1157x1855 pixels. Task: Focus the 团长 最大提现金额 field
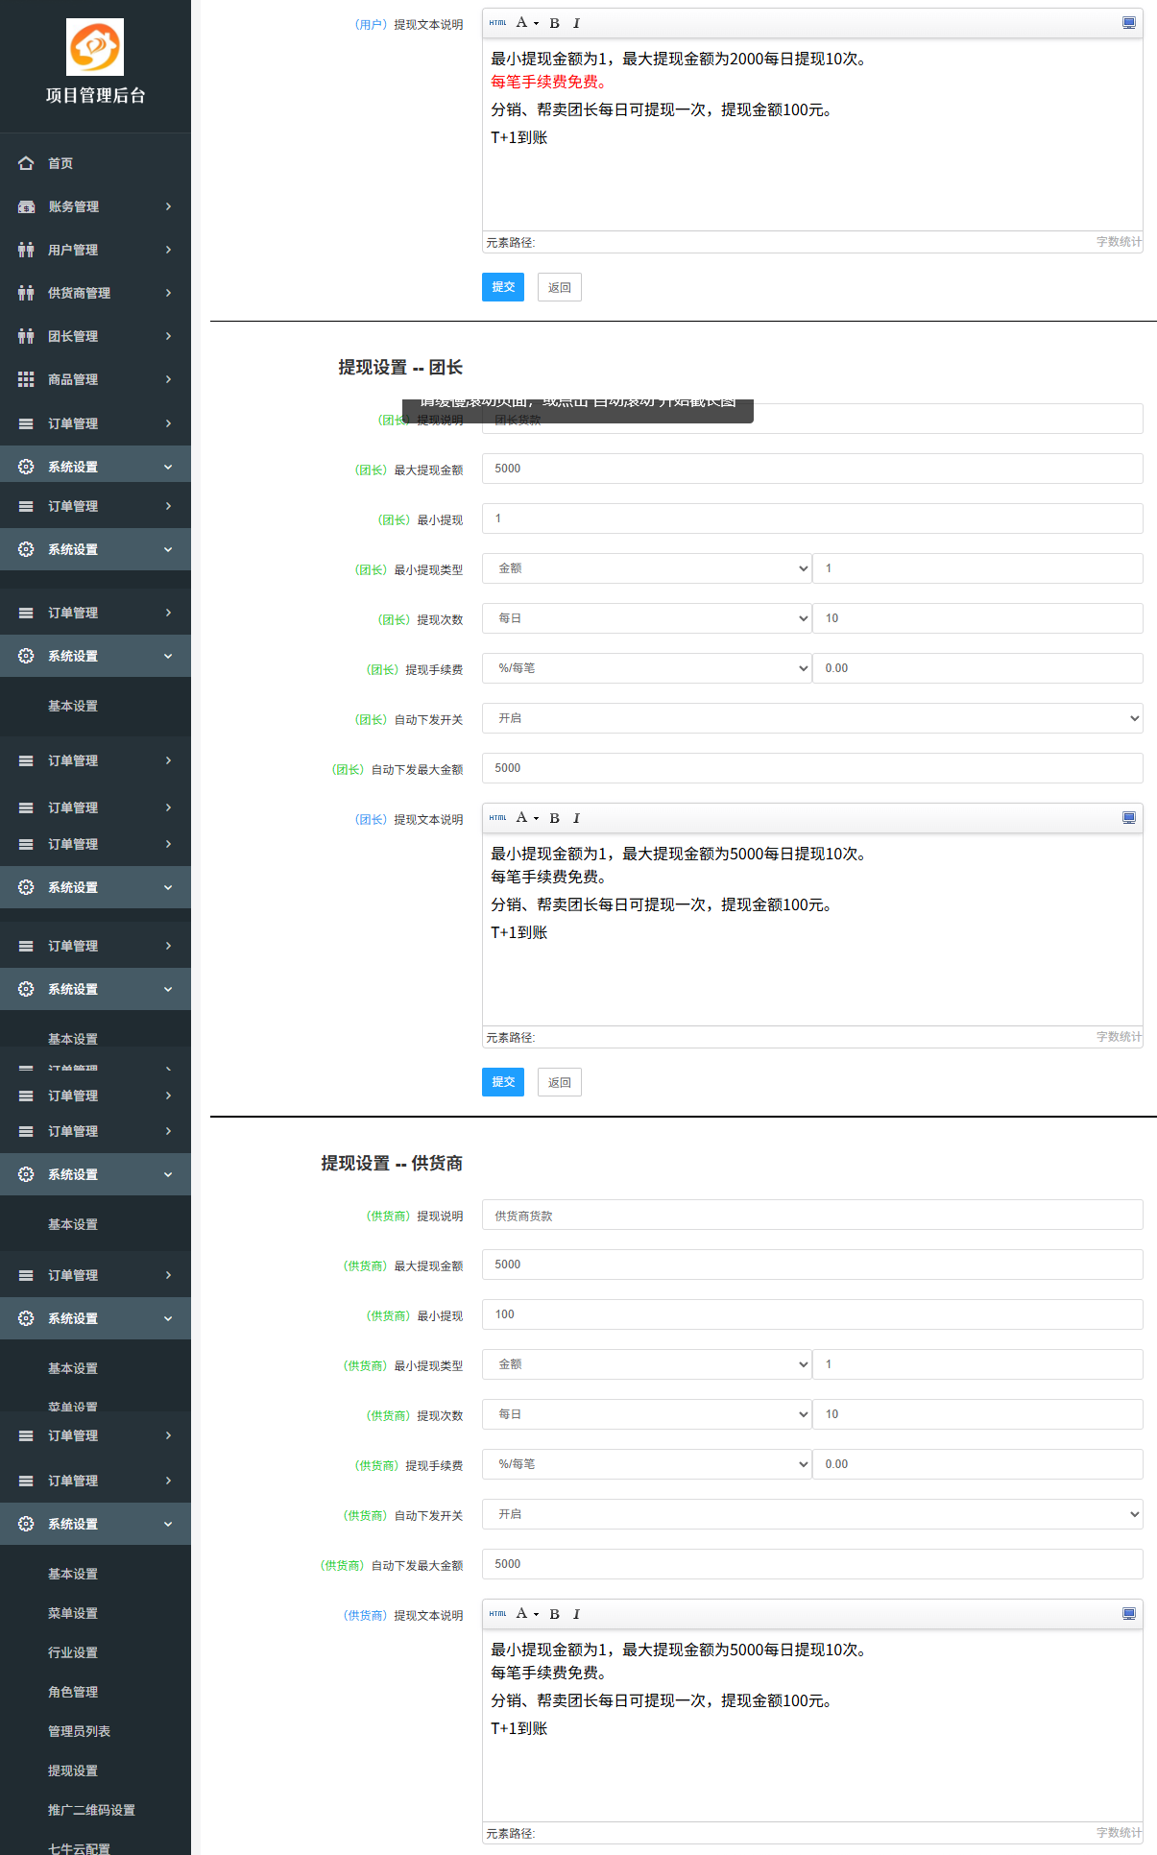point(812,469)
